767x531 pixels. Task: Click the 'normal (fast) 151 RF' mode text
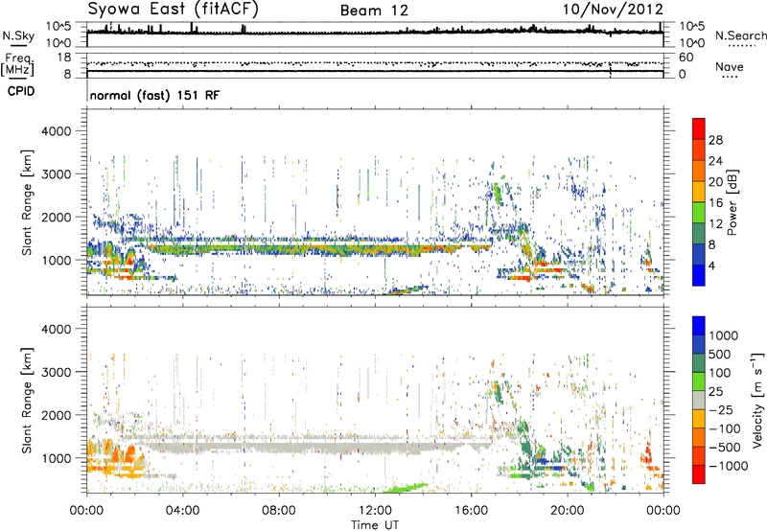coord(154,95)
